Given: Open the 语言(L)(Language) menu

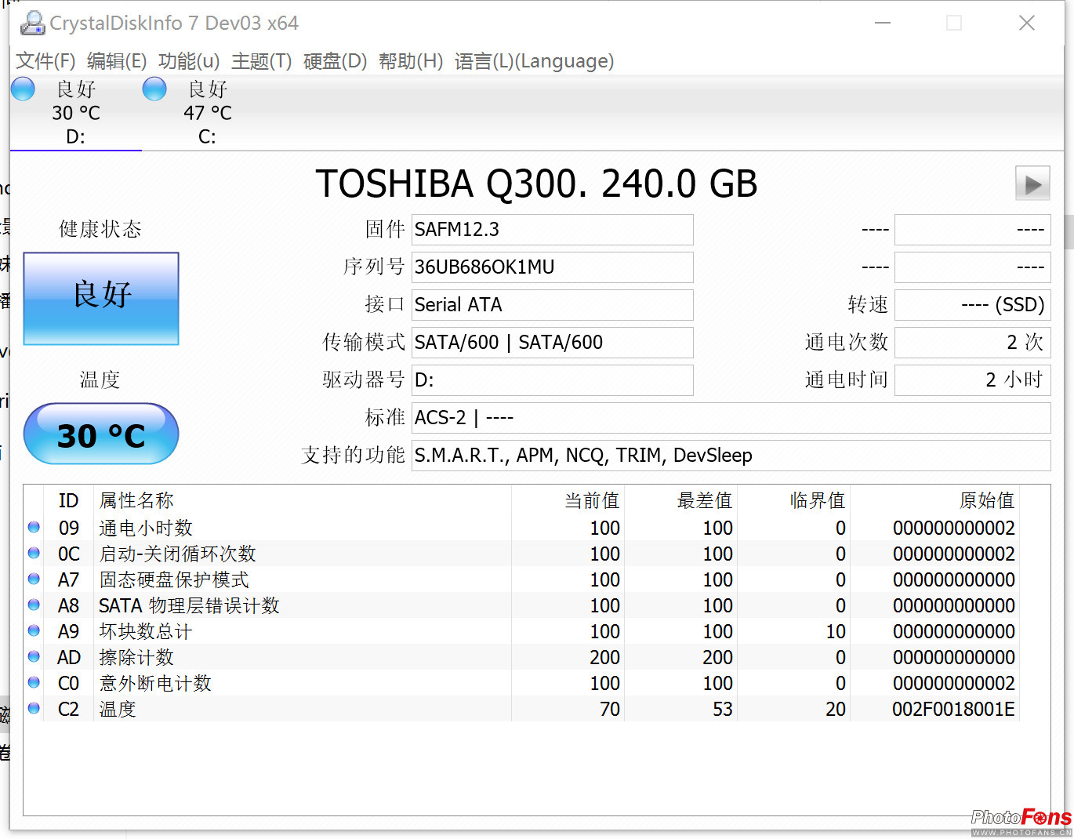Looking at the screenshot, I should [534, 61].
